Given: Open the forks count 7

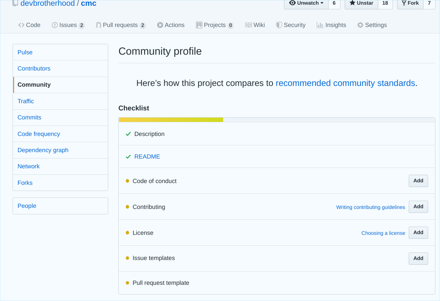Looking at the screenshot, I should [x=429, y=3].
